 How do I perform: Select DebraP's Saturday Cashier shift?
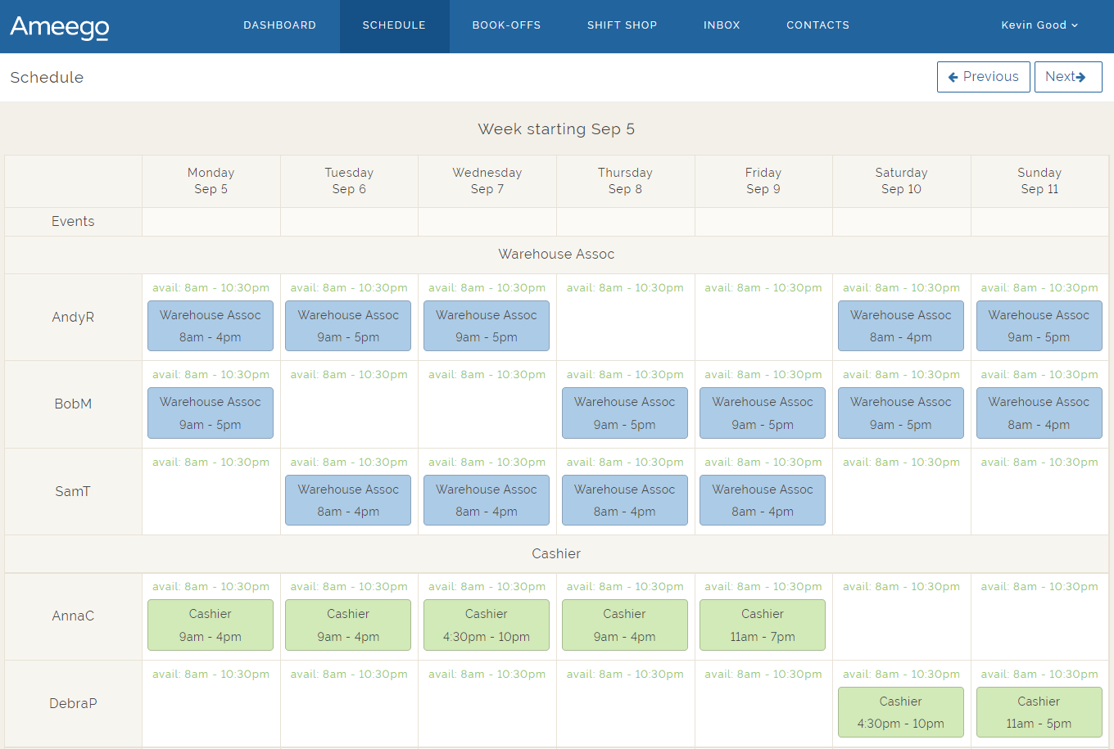(901, 712)
